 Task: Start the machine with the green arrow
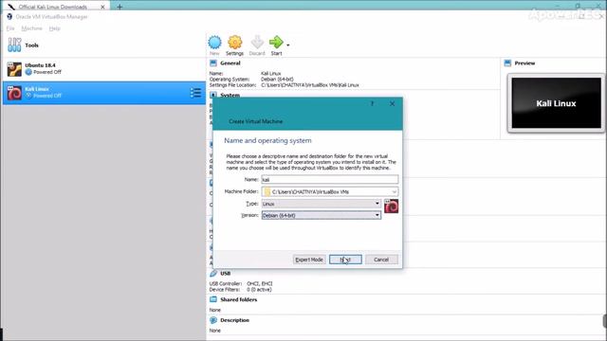(276, 45)
